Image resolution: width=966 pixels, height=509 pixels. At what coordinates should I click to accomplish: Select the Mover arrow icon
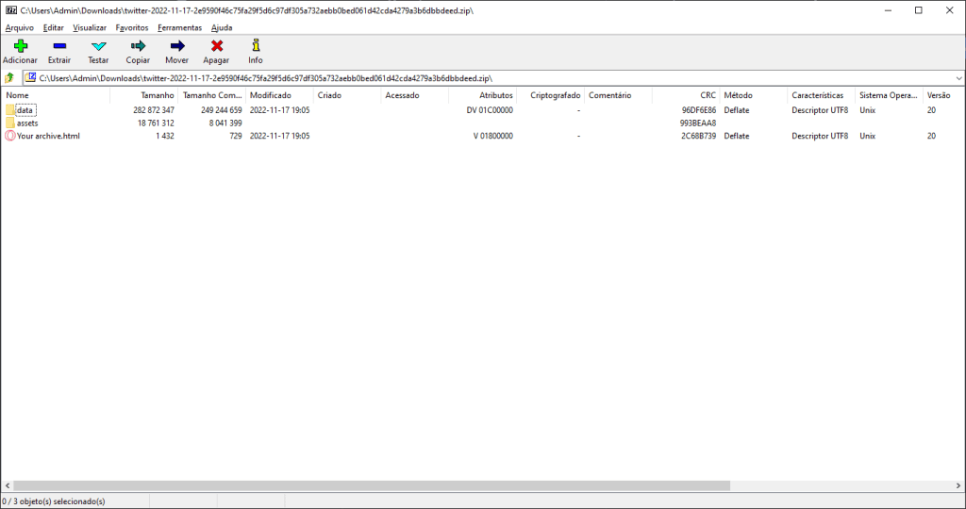[x=176, y=46]
